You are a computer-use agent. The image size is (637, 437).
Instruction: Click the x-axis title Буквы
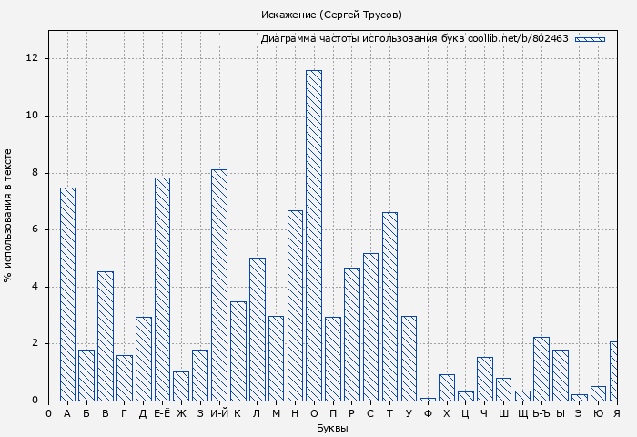click(x=332, y=428)
